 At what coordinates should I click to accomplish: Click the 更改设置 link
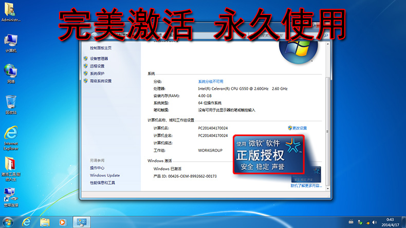pos(299,128)
